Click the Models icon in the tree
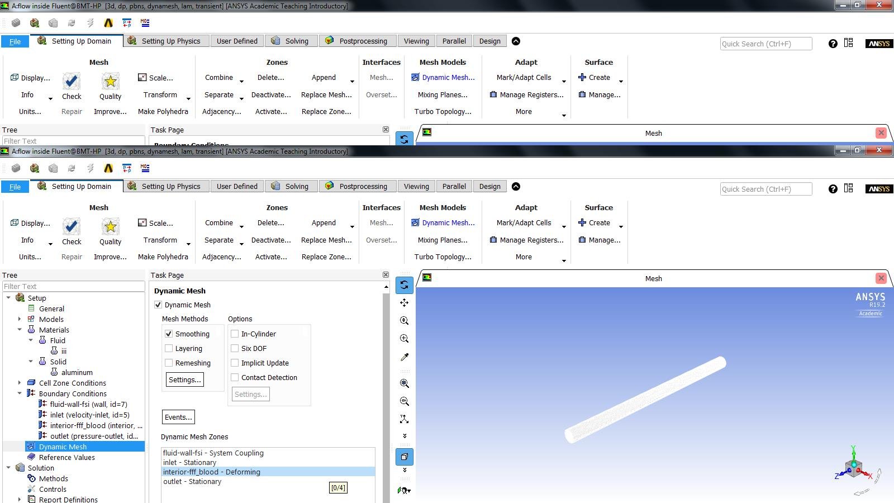 31,319
